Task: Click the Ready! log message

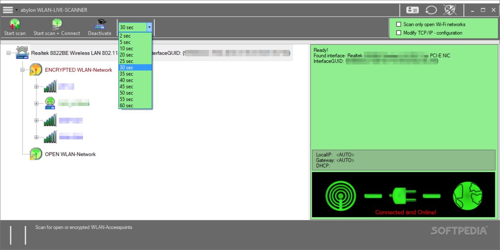Action: (321, 50)
